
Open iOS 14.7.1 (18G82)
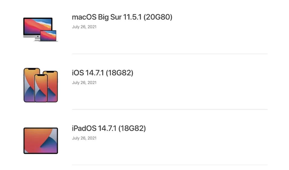[x=102, y=73]
